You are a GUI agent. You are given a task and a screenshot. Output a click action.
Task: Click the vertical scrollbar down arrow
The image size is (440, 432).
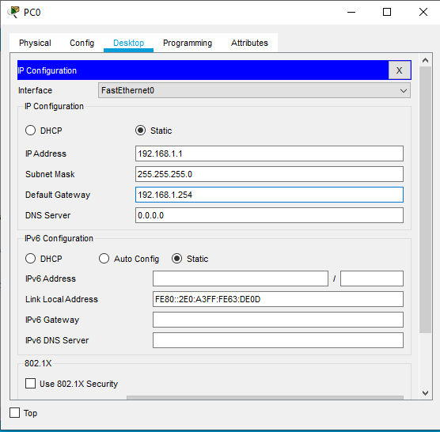426,393
